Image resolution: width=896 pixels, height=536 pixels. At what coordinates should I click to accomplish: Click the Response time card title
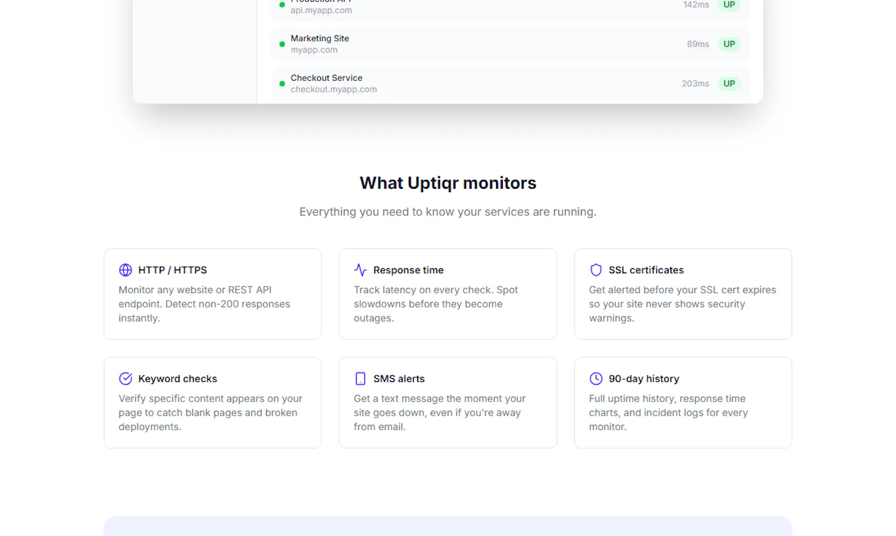point(408,270)
